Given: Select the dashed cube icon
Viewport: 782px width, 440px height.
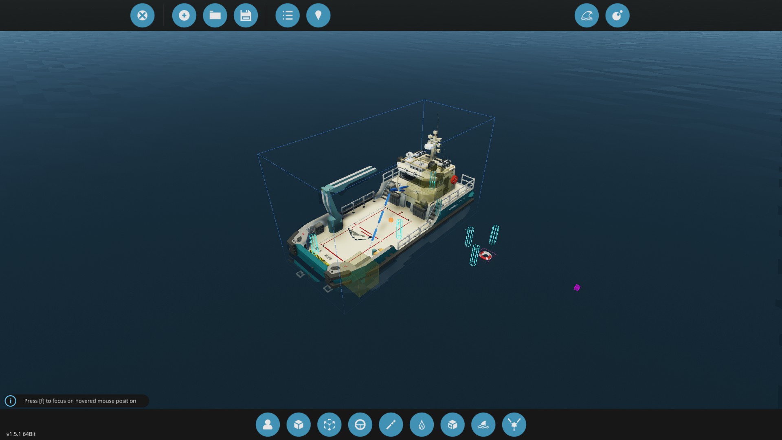Looking at the screenshot, I should pyautogui.click(x=329, y=425).
